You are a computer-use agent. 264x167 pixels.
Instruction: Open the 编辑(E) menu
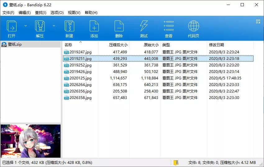(25, 13)
